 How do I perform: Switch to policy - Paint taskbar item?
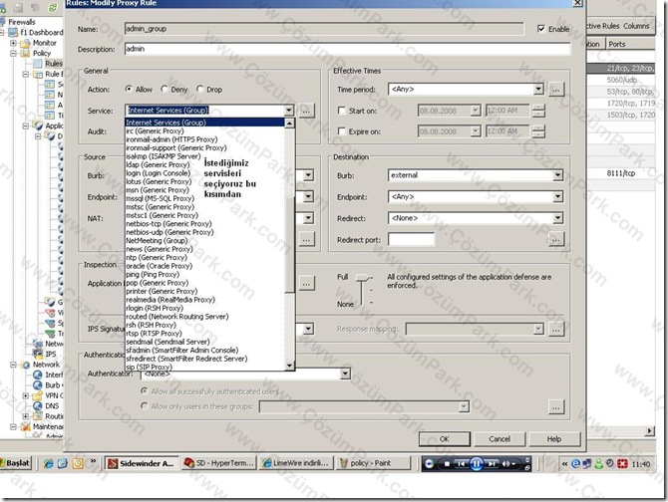point(373,463)
